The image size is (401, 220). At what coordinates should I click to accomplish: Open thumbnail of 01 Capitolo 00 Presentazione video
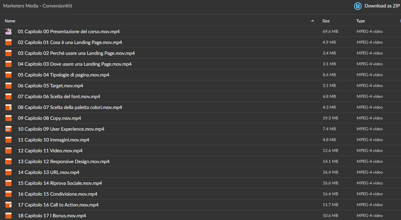pyautogui.click(x=8, y=31)
